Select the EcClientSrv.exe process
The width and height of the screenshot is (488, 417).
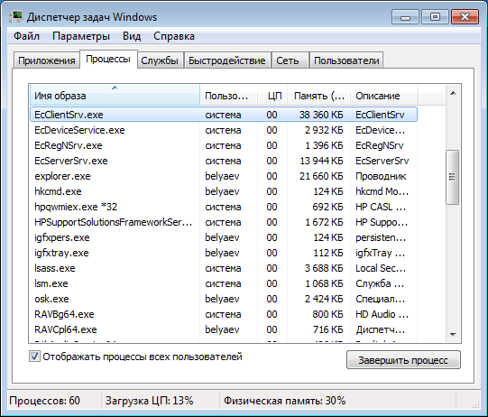point(224,115)
